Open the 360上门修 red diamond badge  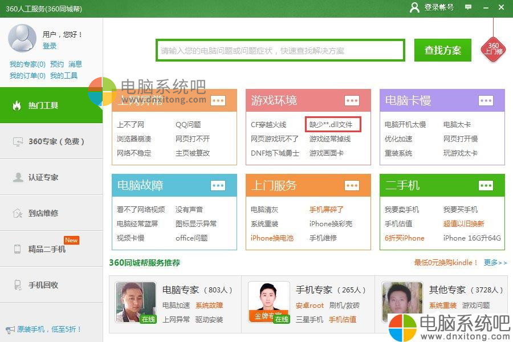(493, 49)
